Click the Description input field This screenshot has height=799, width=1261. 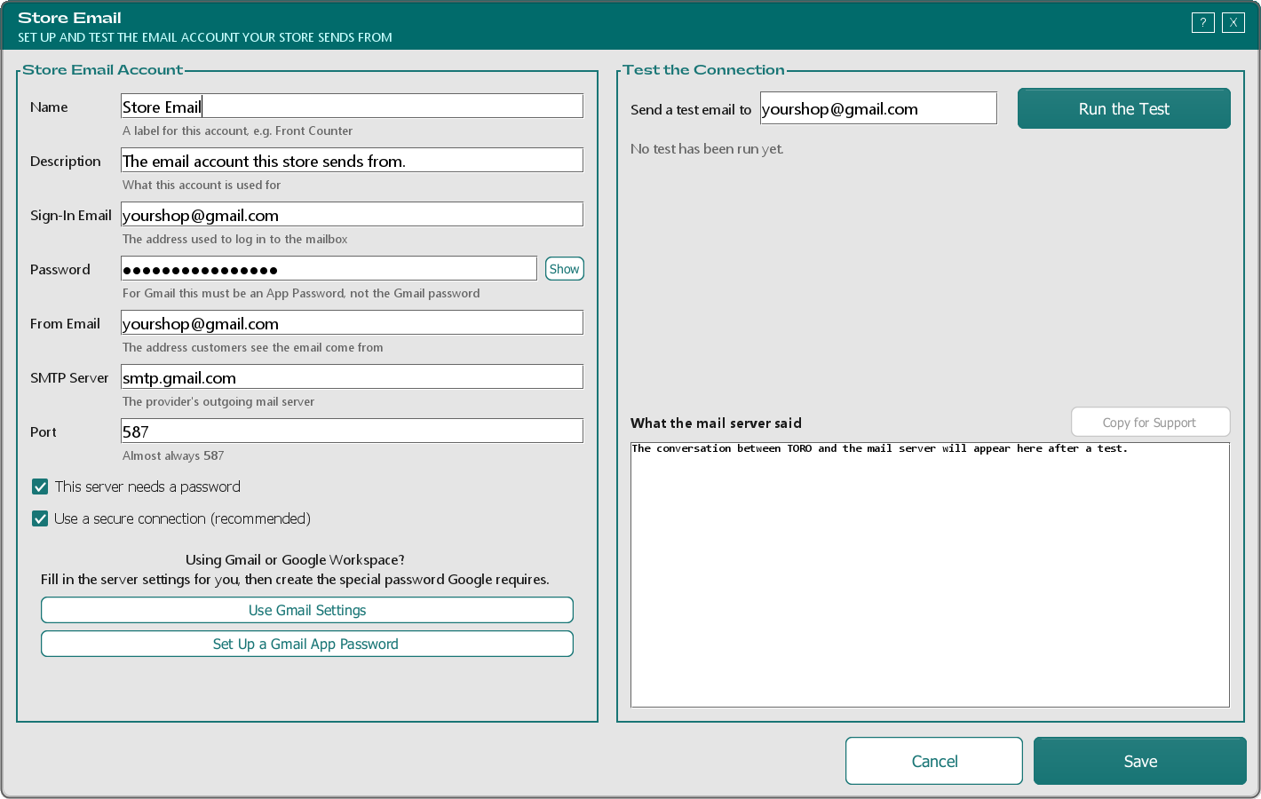(x=352, y=161)
